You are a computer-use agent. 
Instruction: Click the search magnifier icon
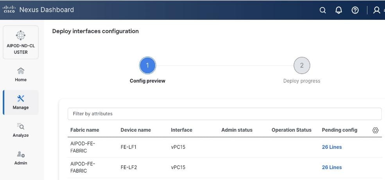[322, 10]
